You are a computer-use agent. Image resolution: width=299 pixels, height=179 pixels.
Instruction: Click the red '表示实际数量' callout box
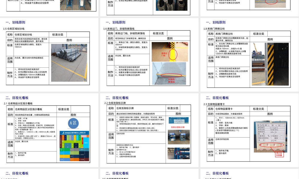tap(279, 154)
